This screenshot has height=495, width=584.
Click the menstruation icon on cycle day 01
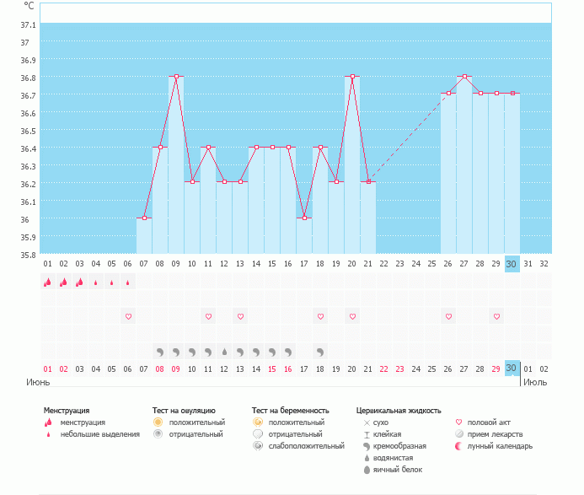tap(47, 282)
